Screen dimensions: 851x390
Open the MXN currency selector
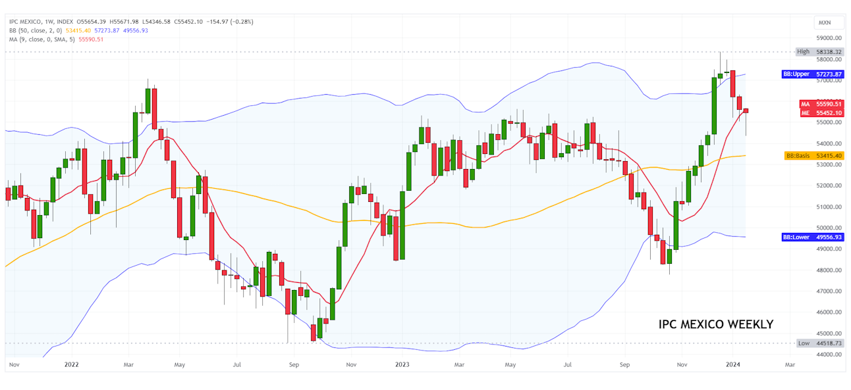tap(824, 22)
